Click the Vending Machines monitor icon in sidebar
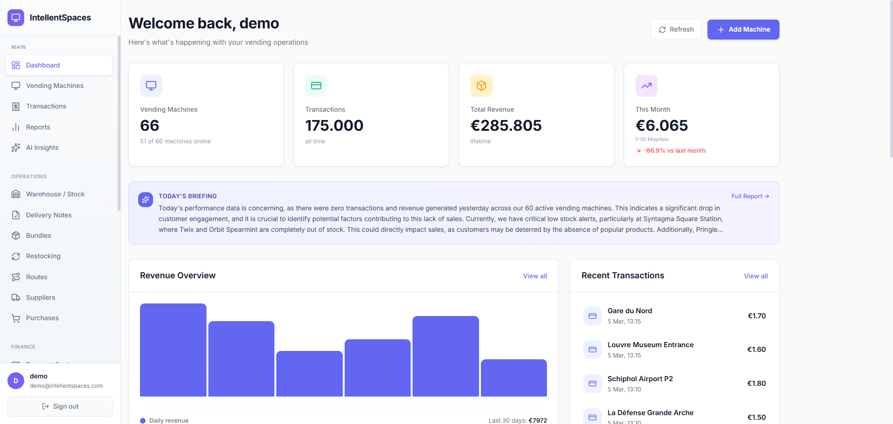Image resolution: width=893 pixels, height=424 pixels. click(x=16, y=86)
